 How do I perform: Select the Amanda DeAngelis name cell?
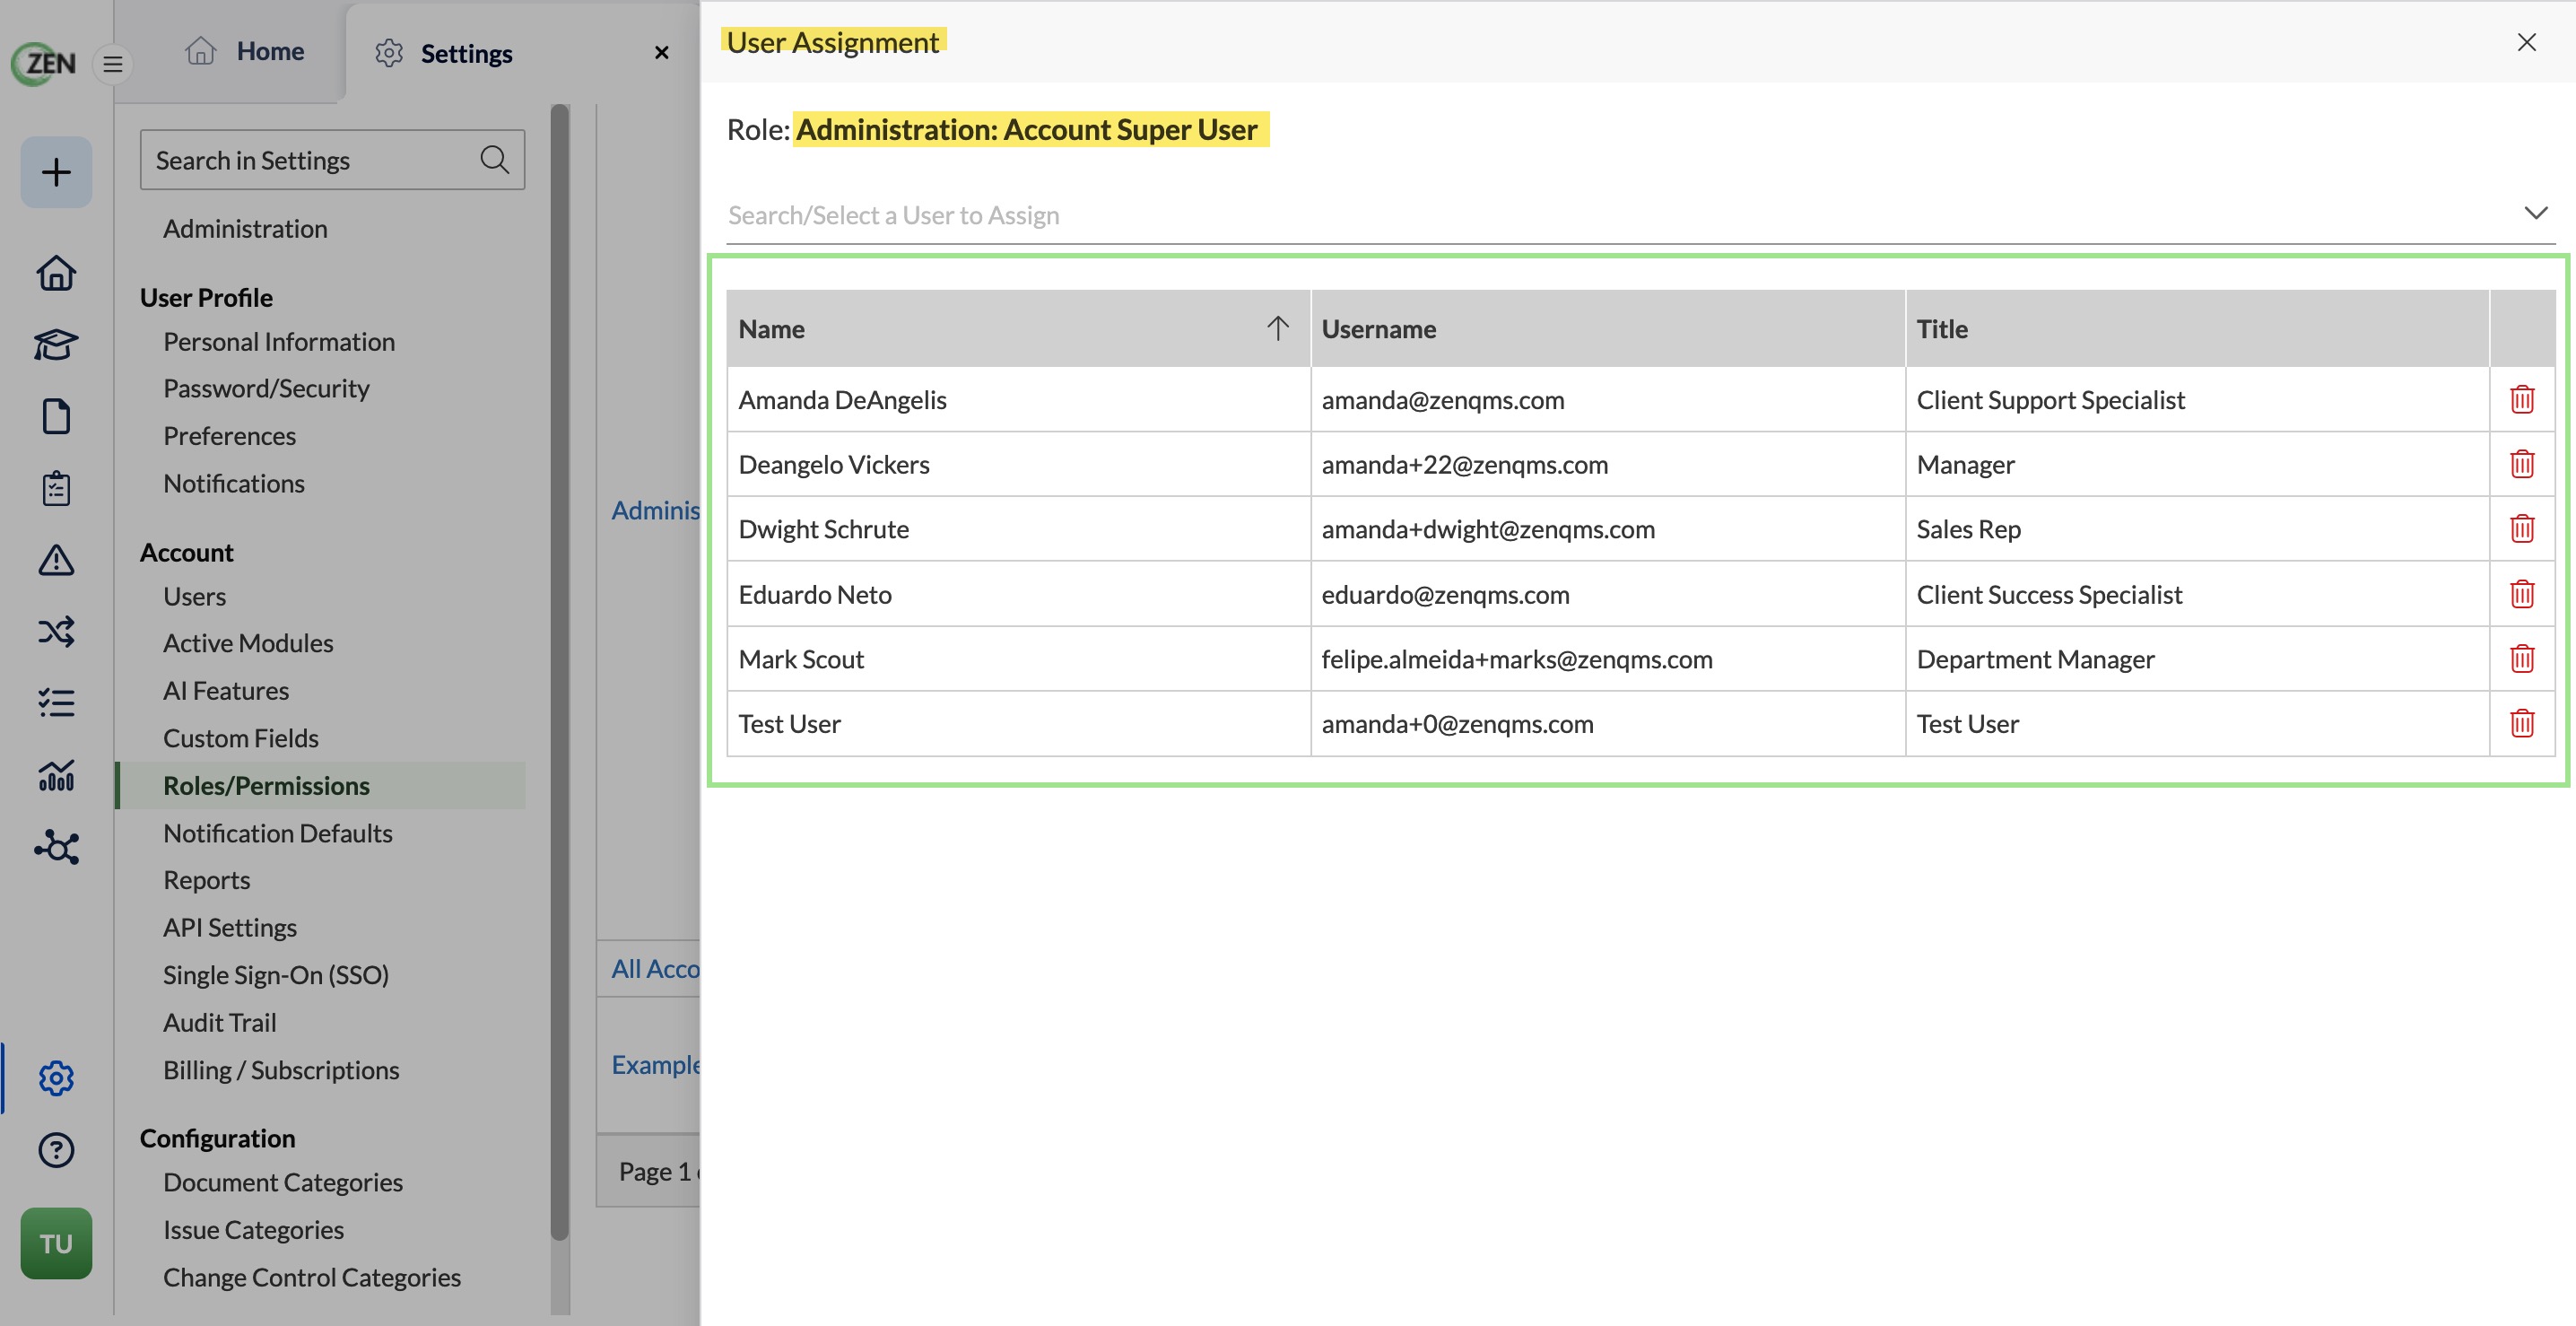coord(1018,400)
